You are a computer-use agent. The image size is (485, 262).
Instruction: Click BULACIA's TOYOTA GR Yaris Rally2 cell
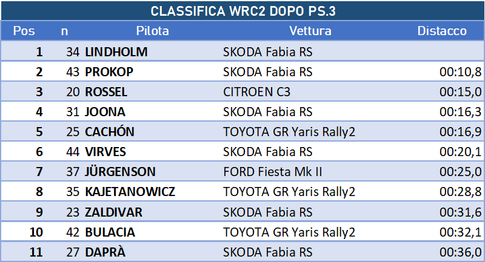pyautogui.click(x=289, y=232)
